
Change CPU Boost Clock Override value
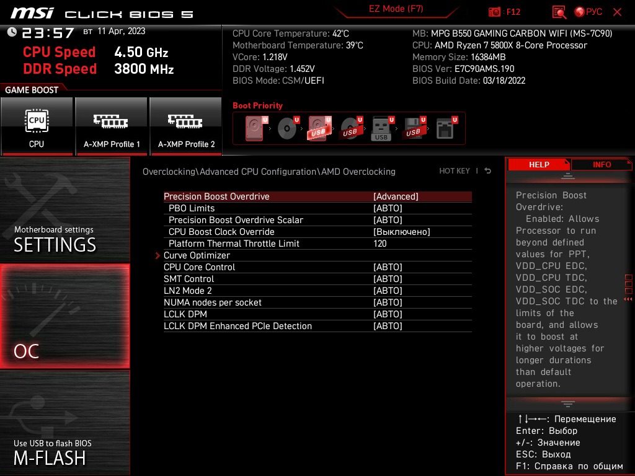[317, 232]
